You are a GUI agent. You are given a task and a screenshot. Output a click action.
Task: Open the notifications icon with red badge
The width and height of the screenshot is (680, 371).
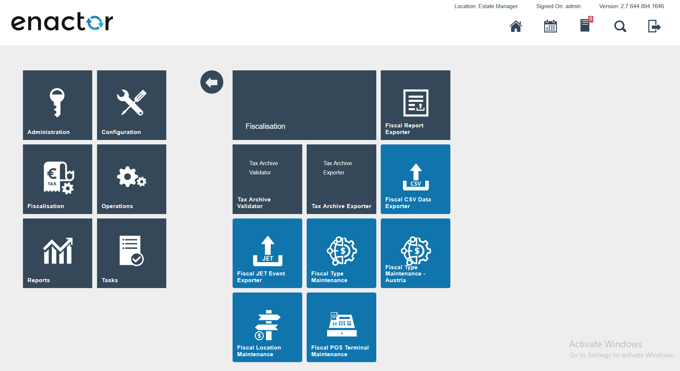click(x=585, y=26)
